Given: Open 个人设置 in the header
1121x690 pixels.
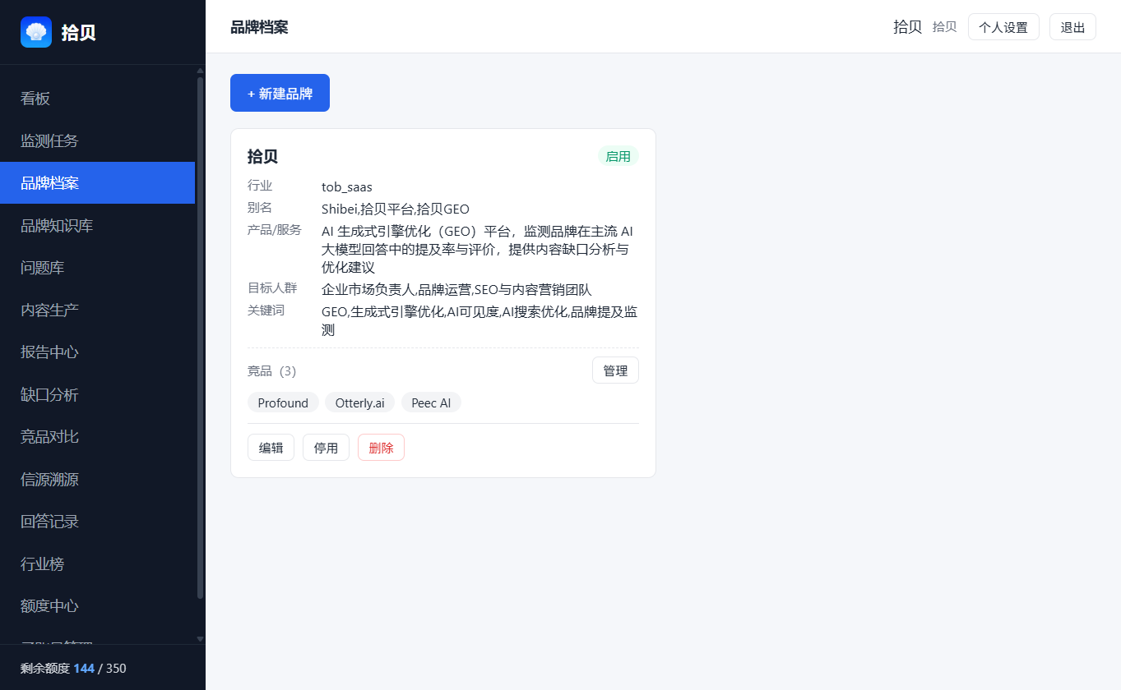Looking at the screenshot, I should click(1003, 27).
